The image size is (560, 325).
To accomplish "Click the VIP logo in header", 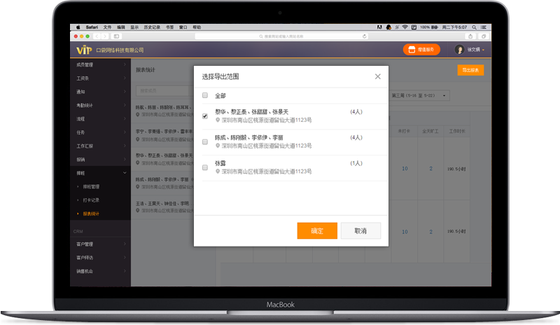I will point(83,50).
